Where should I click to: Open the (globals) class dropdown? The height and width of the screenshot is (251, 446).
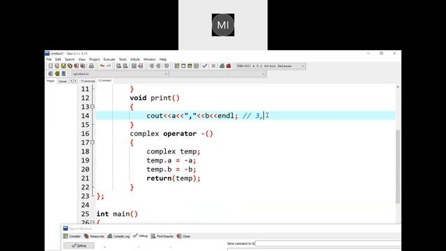(119, 74)
